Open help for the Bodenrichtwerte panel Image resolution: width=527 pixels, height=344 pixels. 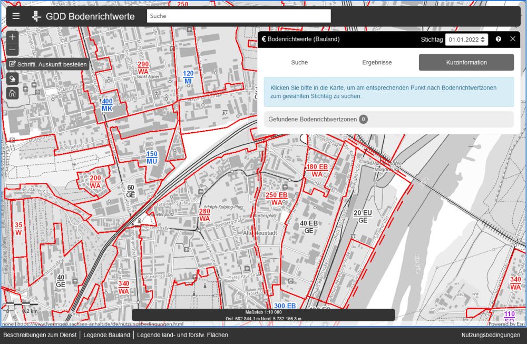coord(499,39)
